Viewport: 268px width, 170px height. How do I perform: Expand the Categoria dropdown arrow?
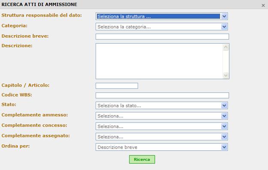(x=224, y=27)
